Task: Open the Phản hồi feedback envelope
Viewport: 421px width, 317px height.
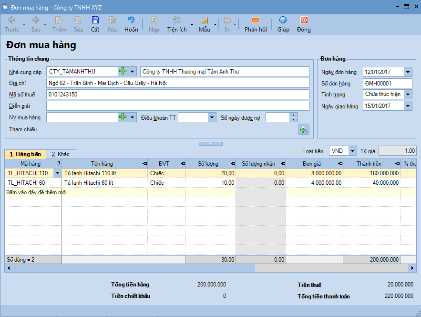Action: [256, 21]
